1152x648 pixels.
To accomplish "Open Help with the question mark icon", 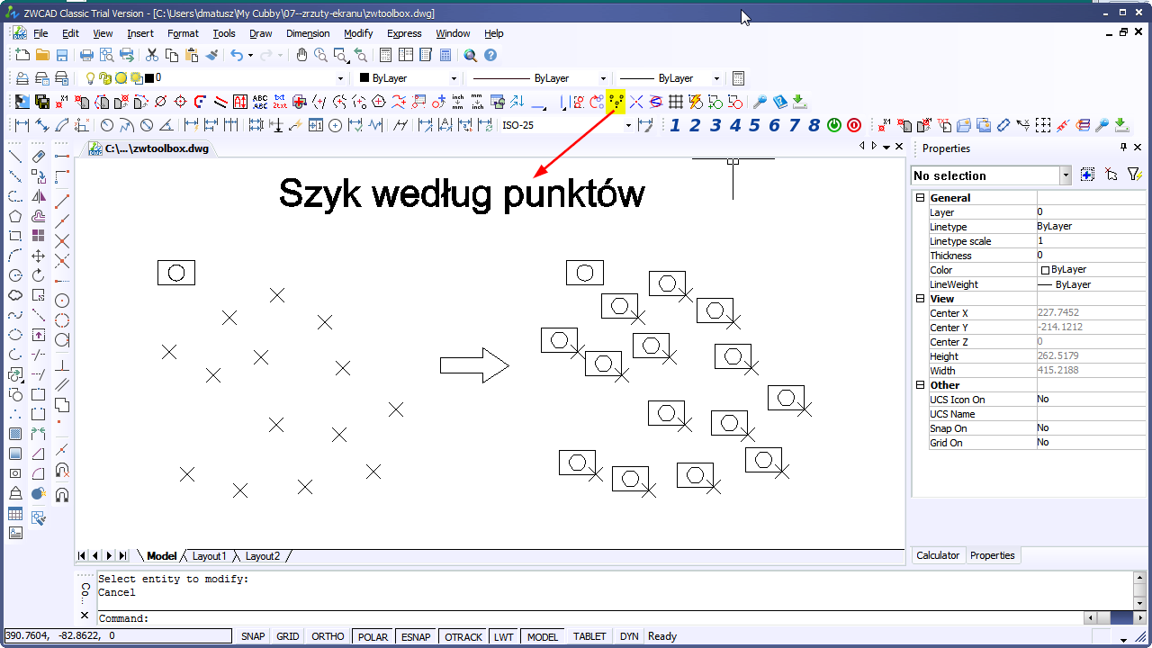I will (x=490, y=56).
